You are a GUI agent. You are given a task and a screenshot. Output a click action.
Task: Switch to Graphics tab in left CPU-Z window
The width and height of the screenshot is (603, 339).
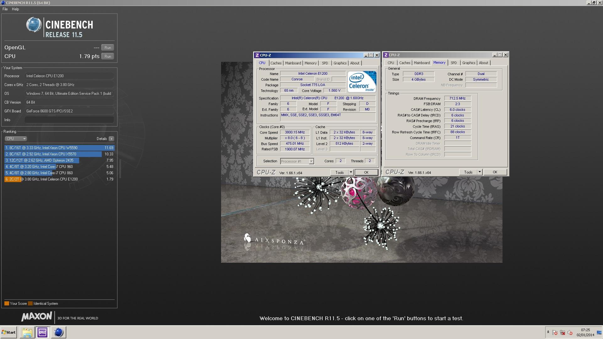[x=340, y=63]
